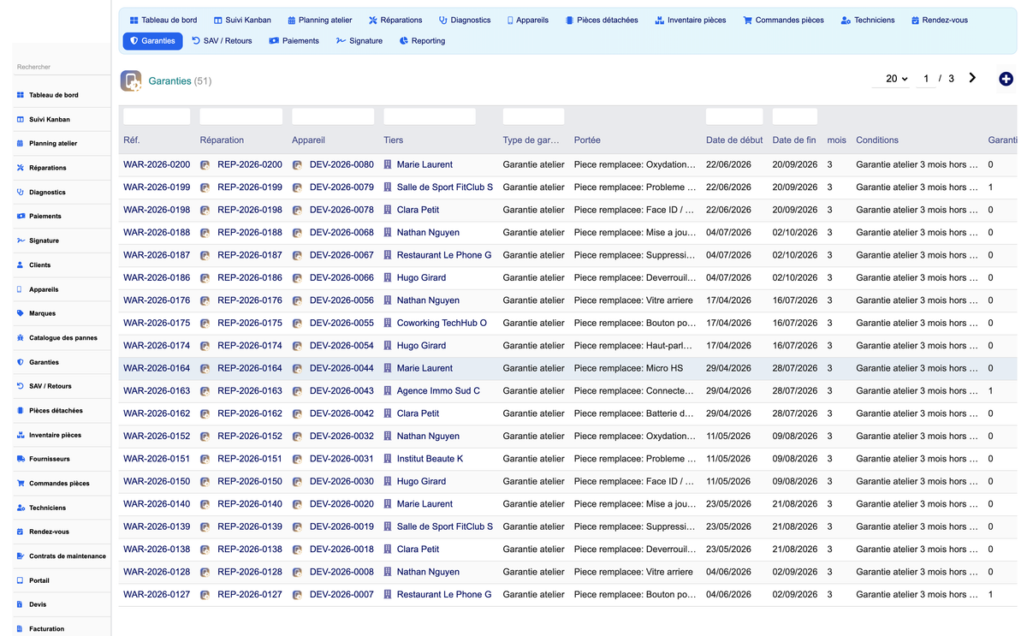This screenshot has height=636, width=1027.
Task: Click the Appareil filter input
Action: point(333,116)
